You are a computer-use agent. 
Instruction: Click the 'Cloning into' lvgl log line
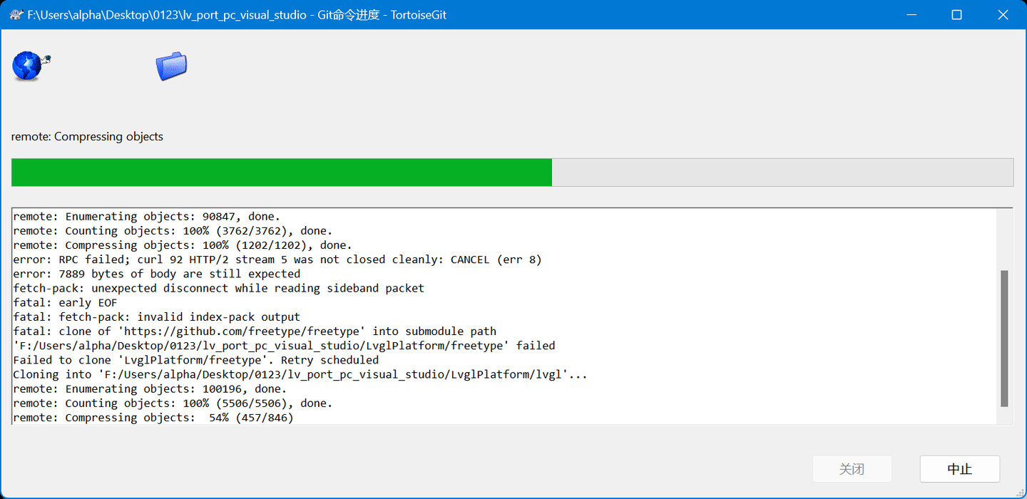point(300,374)
